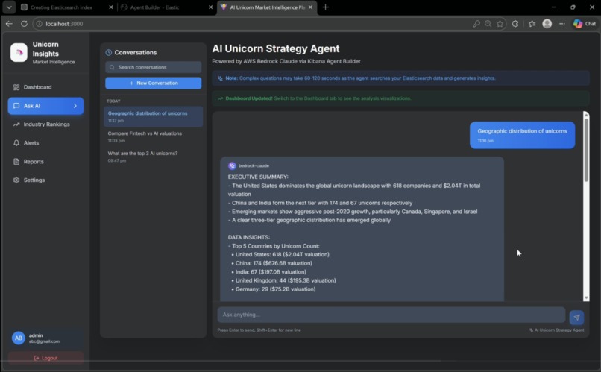The image size is (601, 372).
Task: Select AI Unicorn Market Intelligence tab
Action: coord(267,7)
